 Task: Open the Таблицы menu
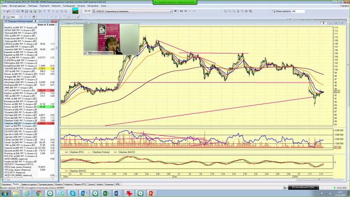click(x=33, y=6)
